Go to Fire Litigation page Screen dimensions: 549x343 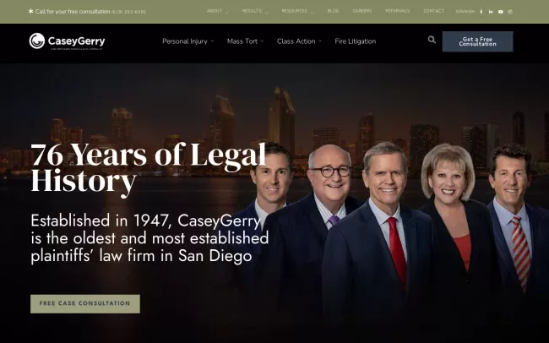tap(355, 41)
